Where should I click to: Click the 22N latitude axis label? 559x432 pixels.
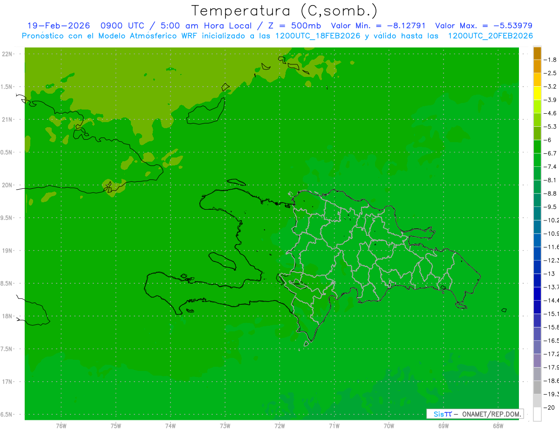7,54
